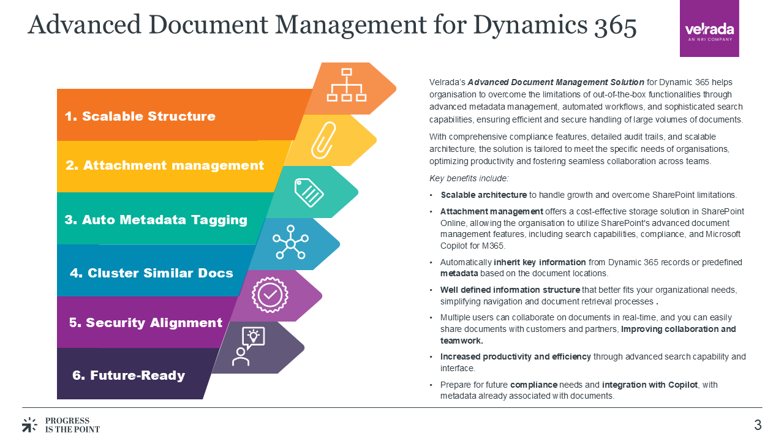Click the 'Attachment management' bold bullet text

(492, 211)
